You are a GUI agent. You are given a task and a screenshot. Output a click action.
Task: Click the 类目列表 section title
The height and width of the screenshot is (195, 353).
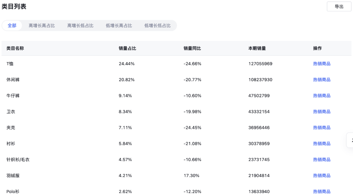point(14,7)
